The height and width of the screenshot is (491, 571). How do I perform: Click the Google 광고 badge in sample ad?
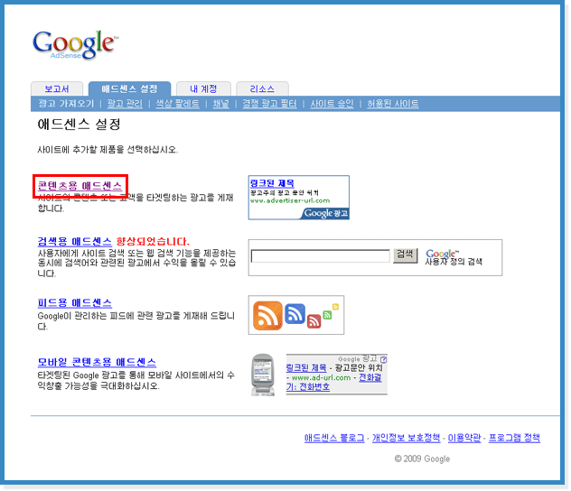pyautogui.click(x=324, y=213)
